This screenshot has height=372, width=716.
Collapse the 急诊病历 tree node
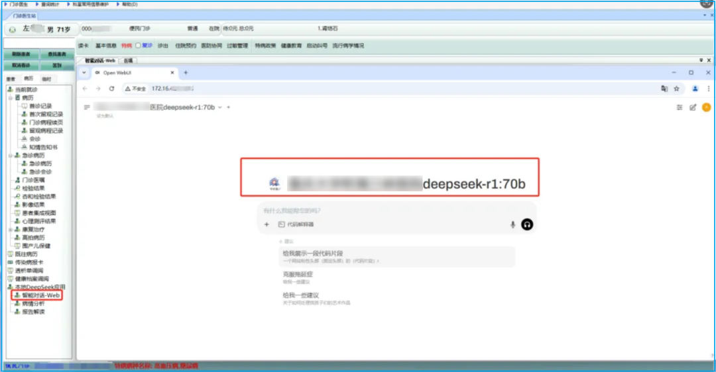coord(10,156)
